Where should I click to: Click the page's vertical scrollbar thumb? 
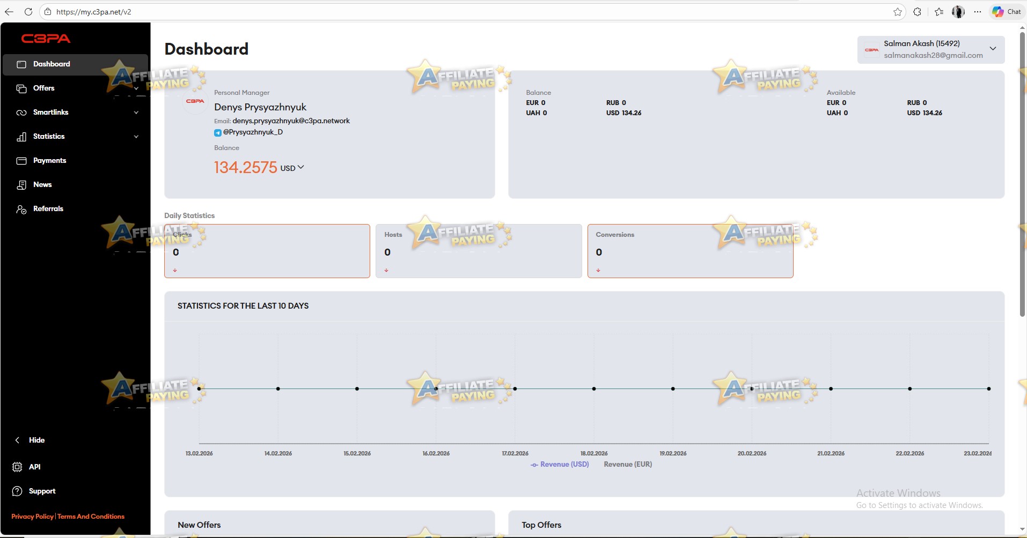pyautogui.click(x=1023, y=174)
